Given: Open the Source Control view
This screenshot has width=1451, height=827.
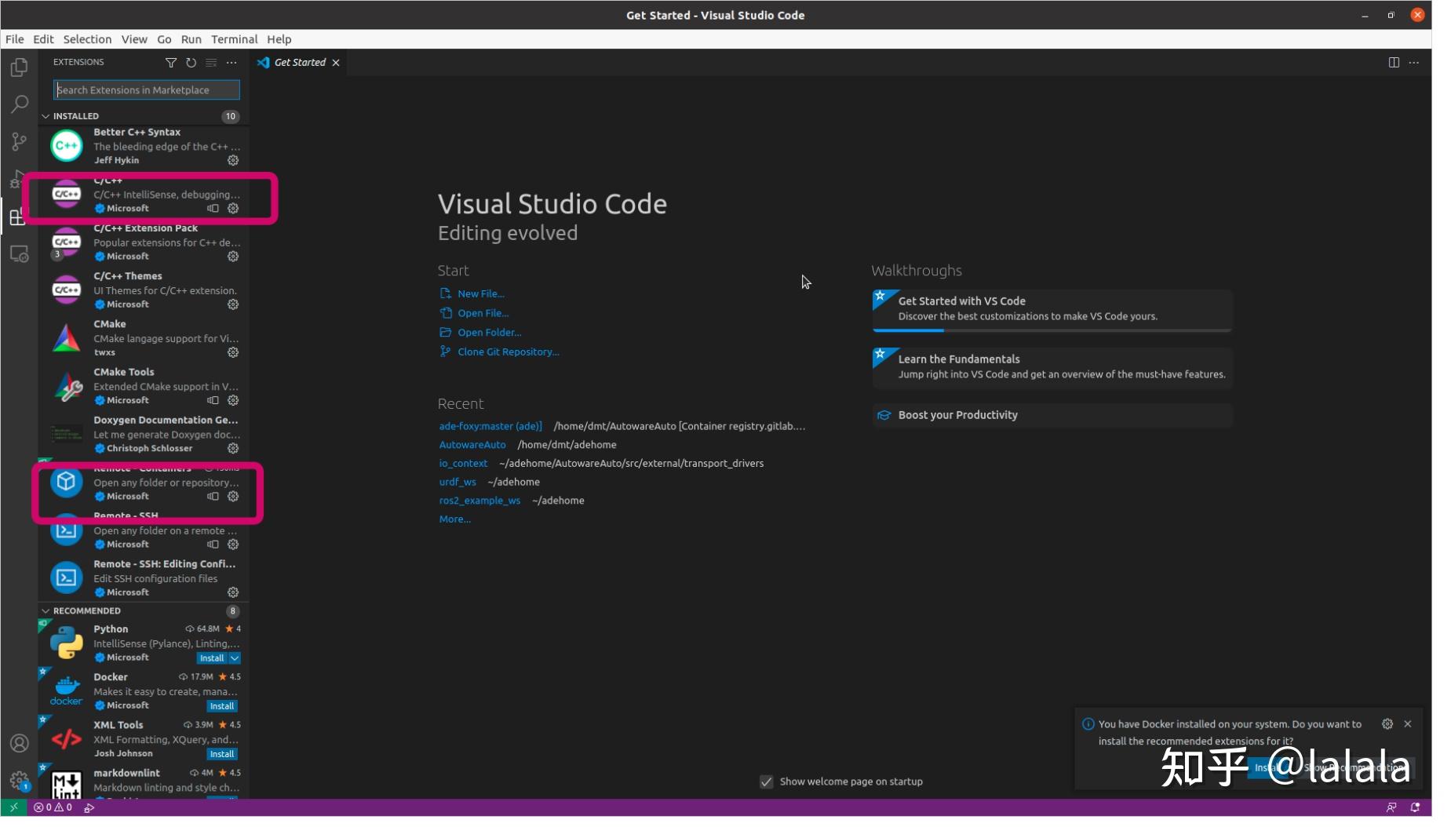Looking at the screenshot, I should (19, 141).
